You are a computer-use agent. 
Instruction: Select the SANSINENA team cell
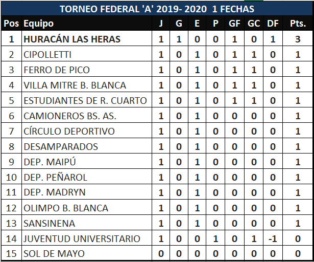[x=50, y=223]
